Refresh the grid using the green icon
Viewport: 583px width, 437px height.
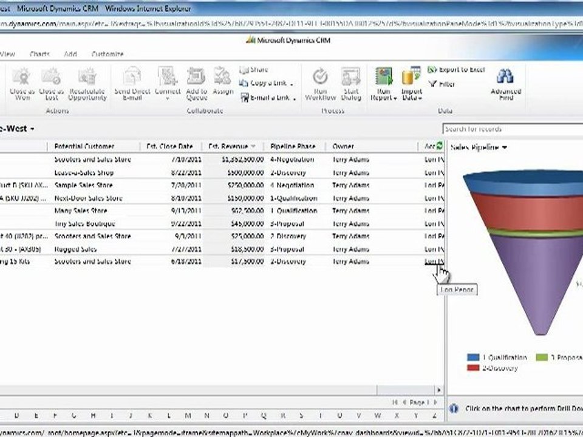440,146
